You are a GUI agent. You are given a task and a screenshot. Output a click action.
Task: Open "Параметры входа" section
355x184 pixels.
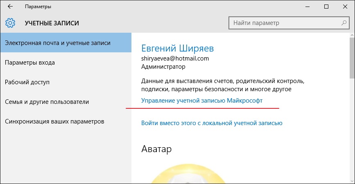[x=66, y=63]
